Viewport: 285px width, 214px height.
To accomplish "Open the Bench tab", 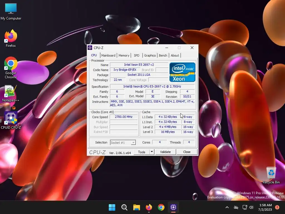I will (163, 55).
